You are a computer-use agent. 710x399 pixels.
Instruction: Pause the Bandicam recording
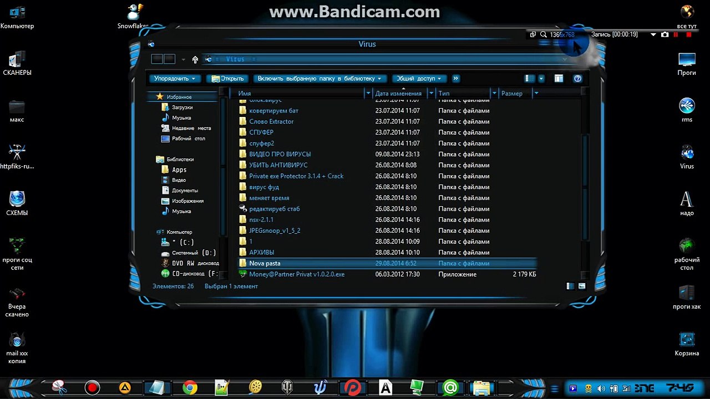(676, 34)
